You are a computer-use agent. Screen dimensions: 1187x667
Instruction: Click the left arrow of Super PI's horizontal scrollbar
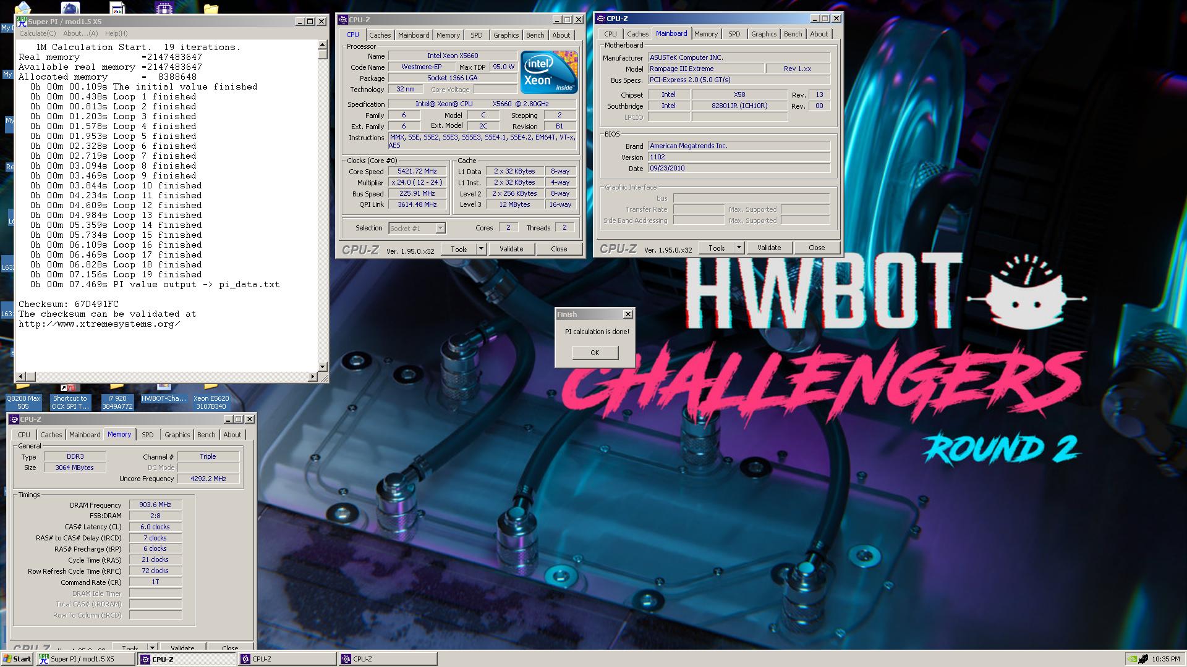(x=21, y=376)
